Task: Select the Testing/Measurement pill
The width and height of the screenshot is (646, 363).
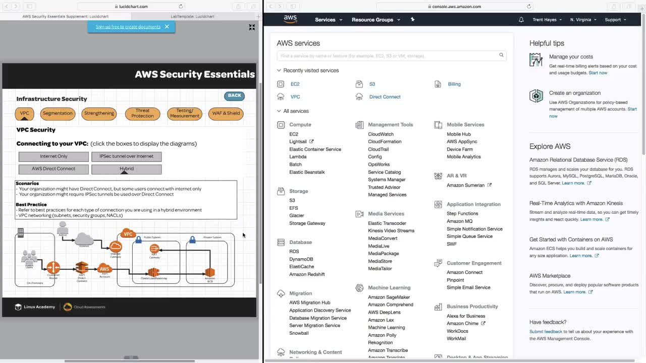Action: pos(185,113)
